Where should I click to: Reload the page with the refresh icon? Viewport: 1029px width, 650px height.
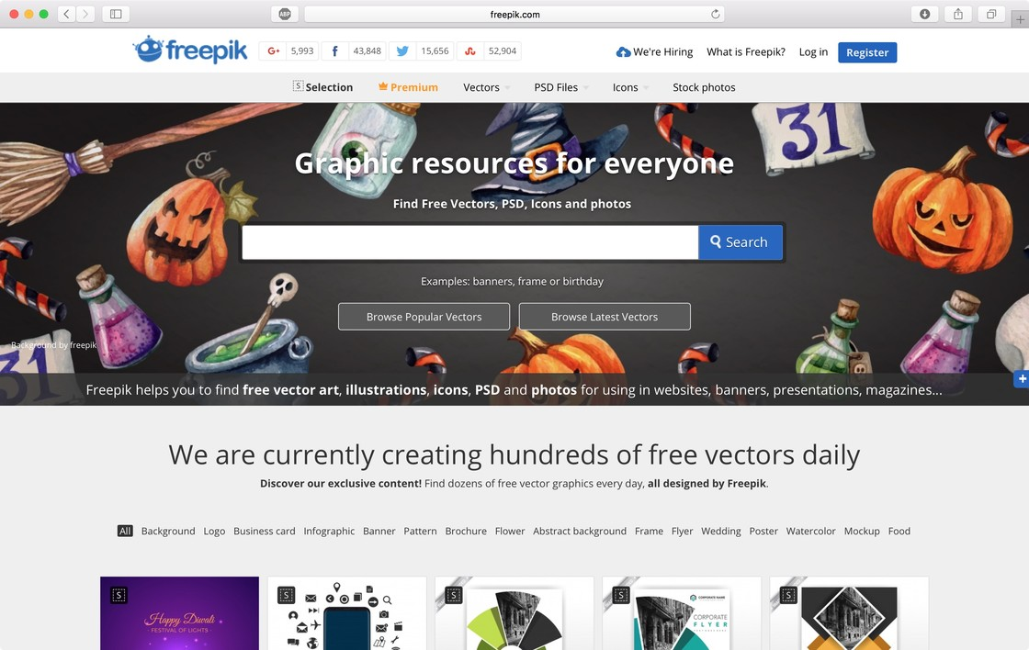tap(716, 14)
